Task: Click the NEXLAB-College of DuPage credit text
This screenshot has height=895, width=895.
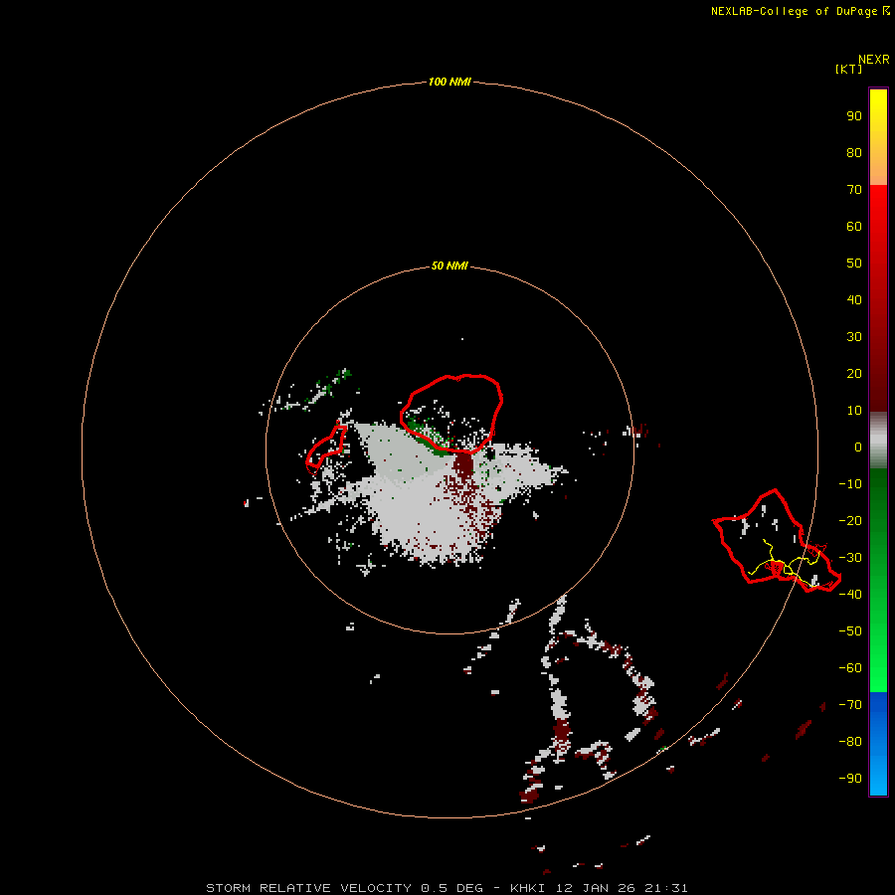Action: (x=800, y=11)
